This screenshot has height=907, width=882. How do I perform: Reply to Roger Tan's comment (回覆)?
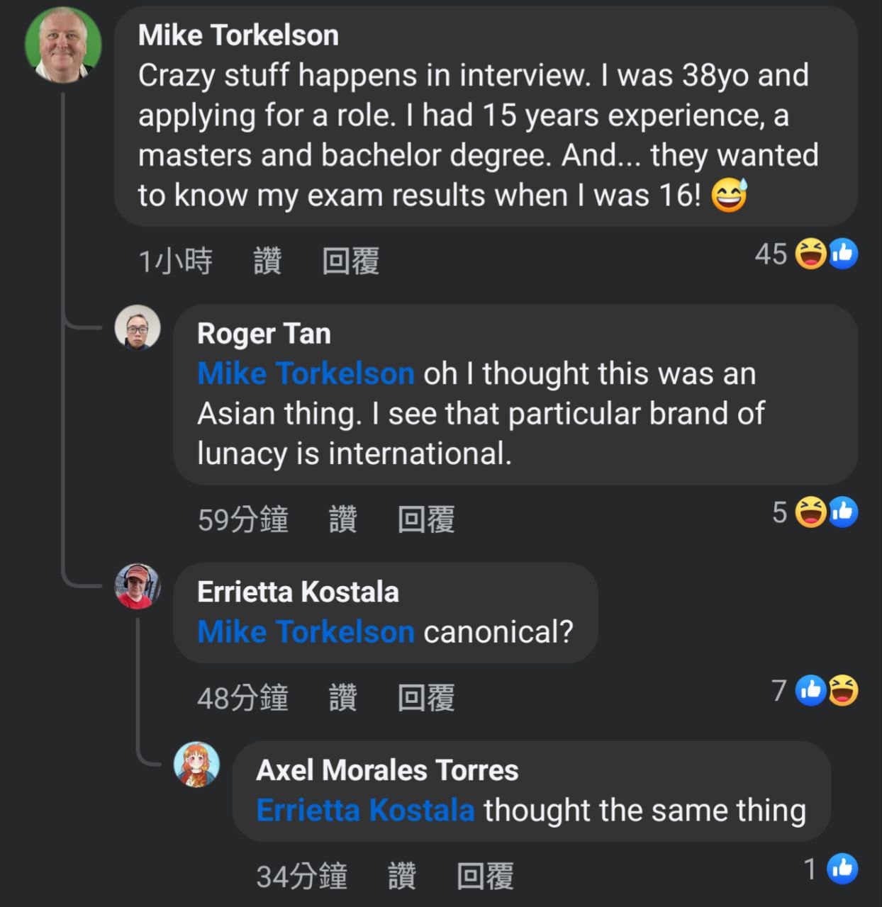[x=425, y=519]
